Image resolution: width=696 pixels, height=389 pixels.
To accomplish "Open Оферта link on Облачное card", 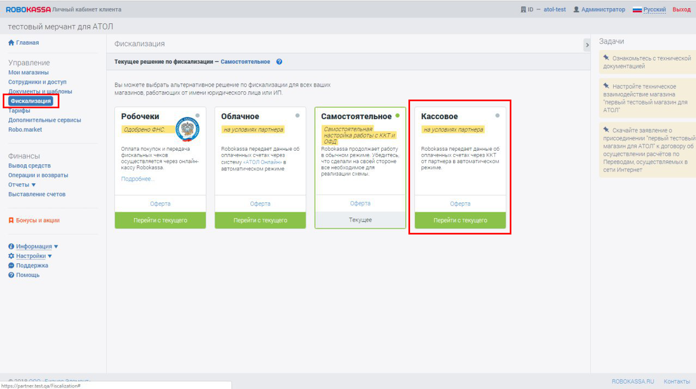I will (x=260, y=203).
